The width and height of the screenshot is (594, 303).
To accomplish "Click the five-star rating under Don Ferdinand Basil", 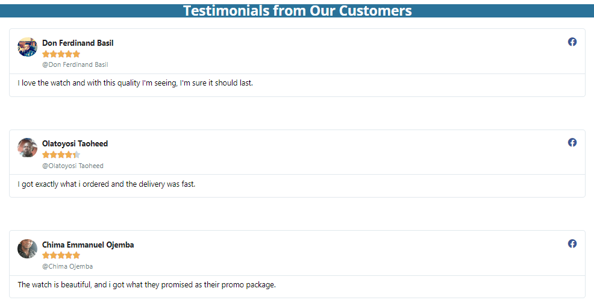I will pos(61,54).
